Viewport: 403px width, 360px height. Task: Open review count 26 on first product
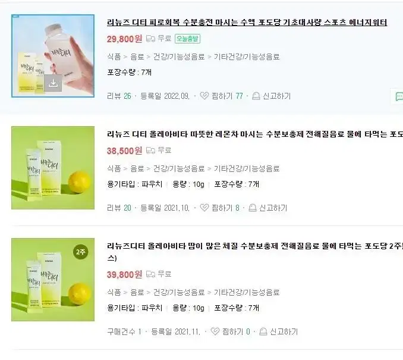coord(127,96)
